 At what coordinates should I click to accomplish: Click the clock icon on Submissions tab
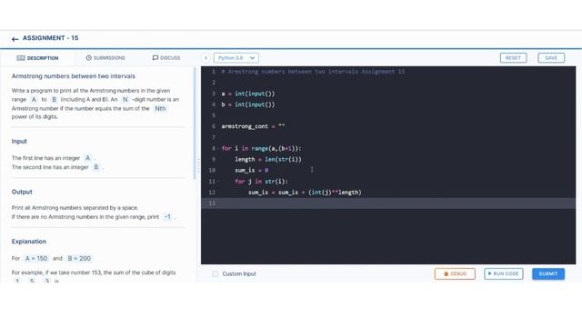click(89, 58)
